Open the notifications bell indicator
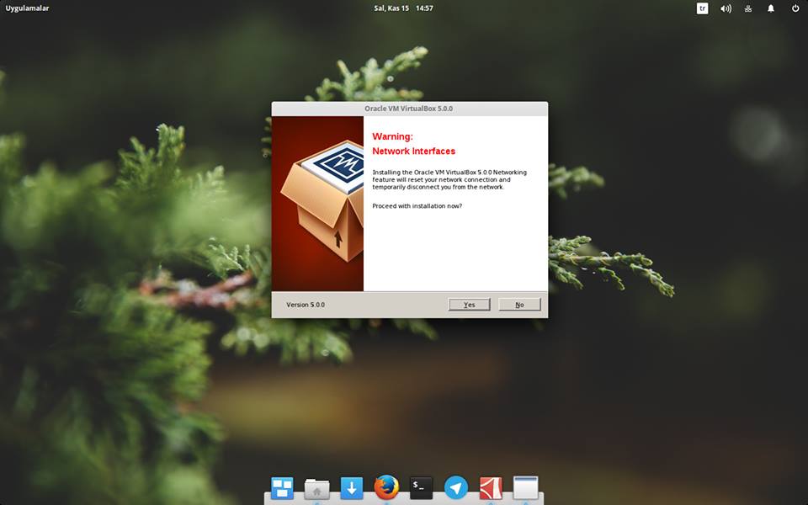 pyautogui.click(x=771, y=8)
